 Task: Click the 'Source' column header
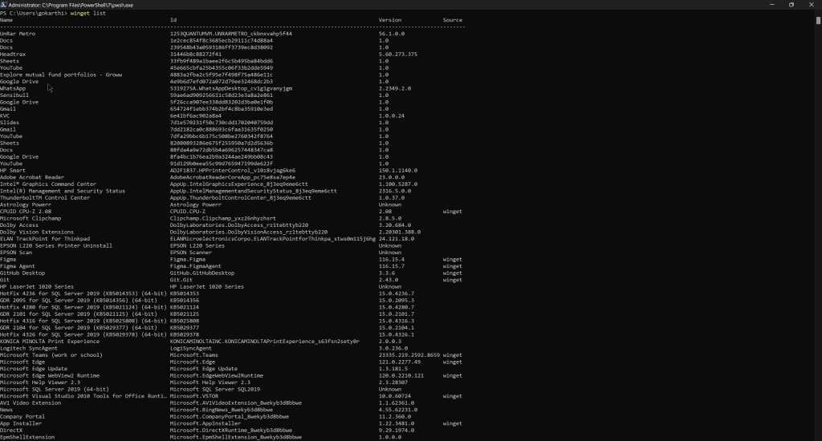(453, 20)
